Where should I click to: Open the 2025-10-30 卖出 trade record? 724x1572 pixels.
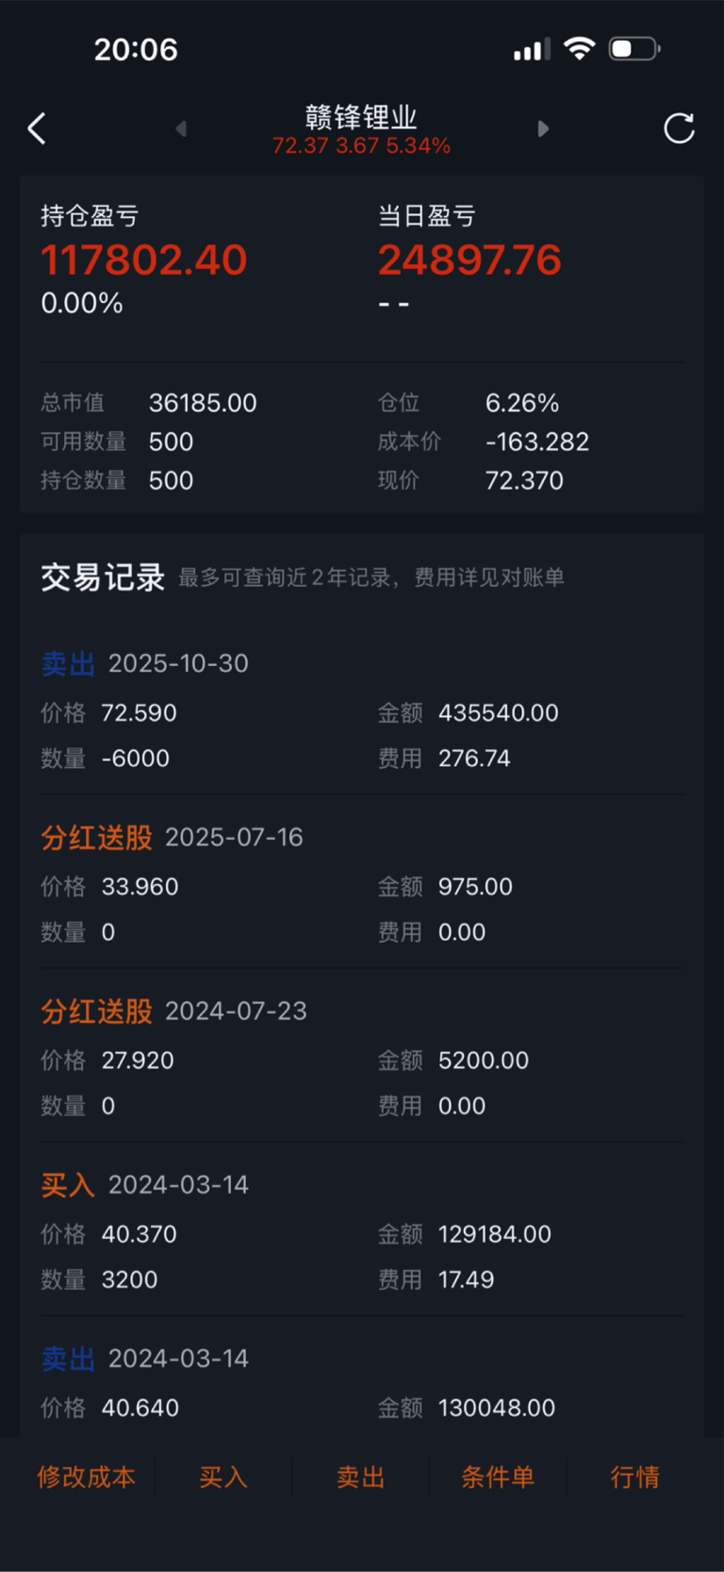(361, 711)
